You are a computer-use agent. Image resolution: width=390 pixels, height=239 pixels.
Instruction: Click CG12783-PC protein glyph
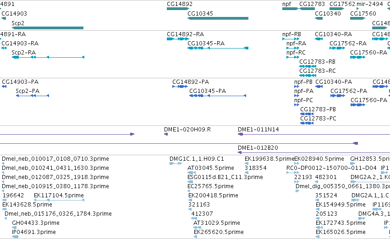click(307, 123)
